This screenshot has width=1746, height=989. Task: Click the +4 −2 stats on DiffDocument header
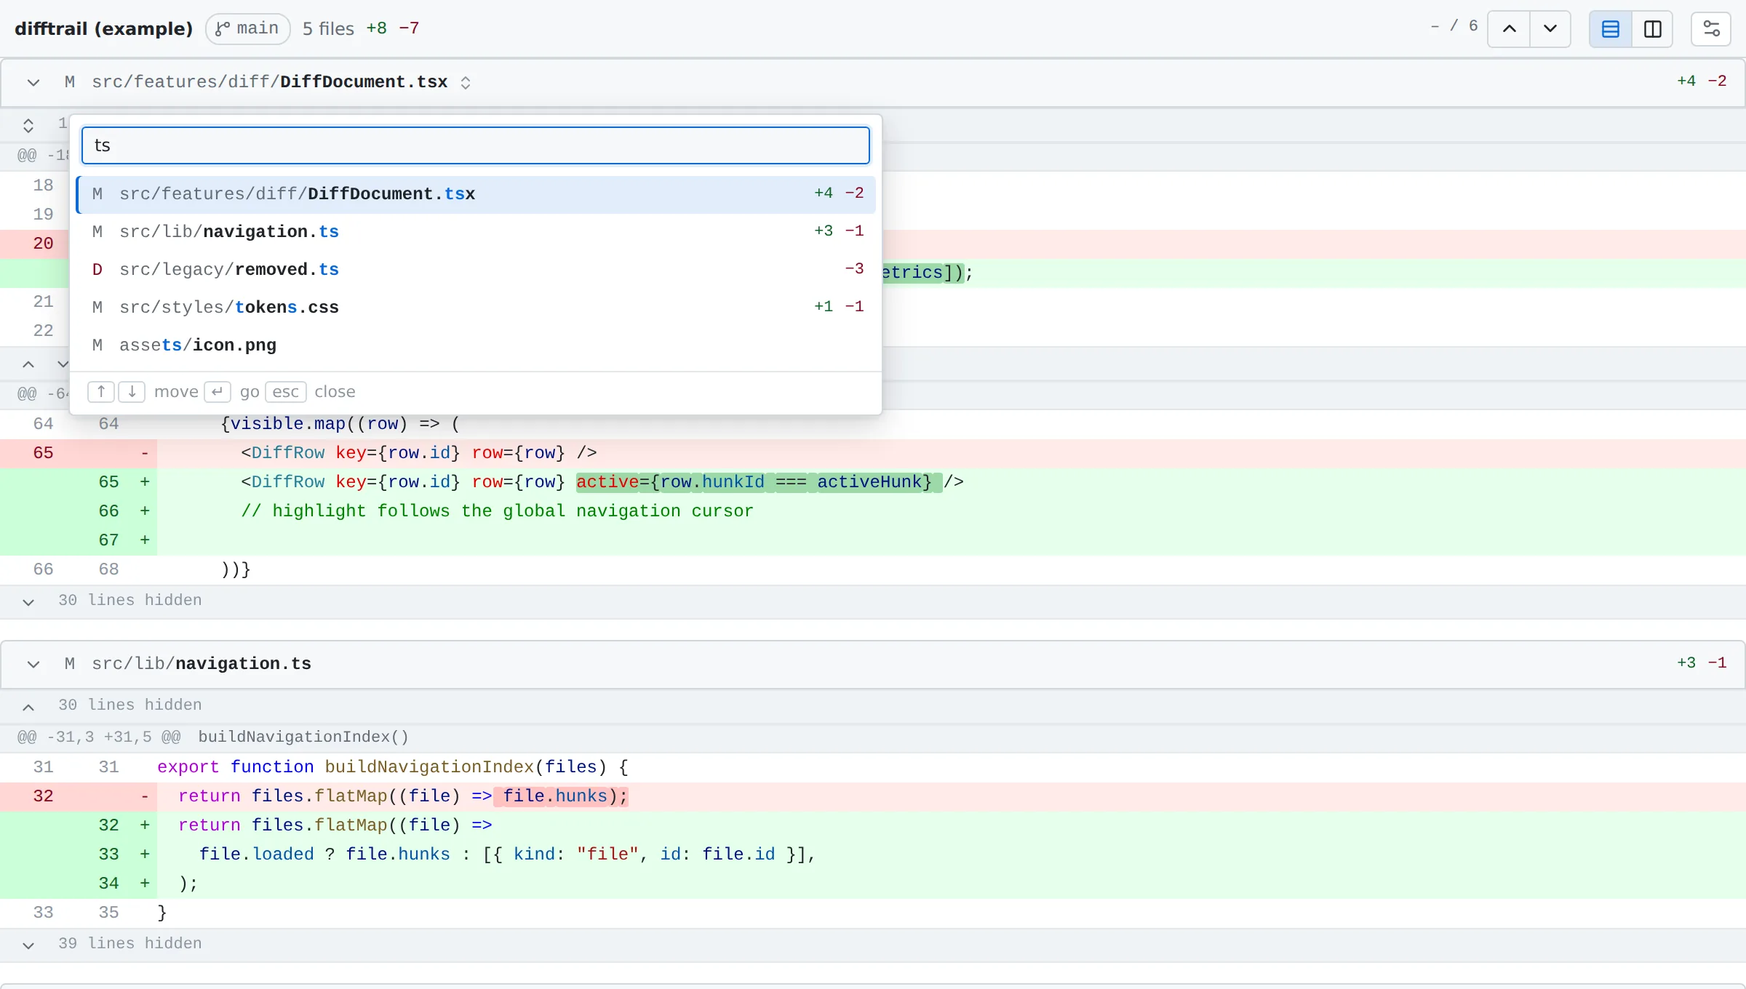click(1702, 81)
